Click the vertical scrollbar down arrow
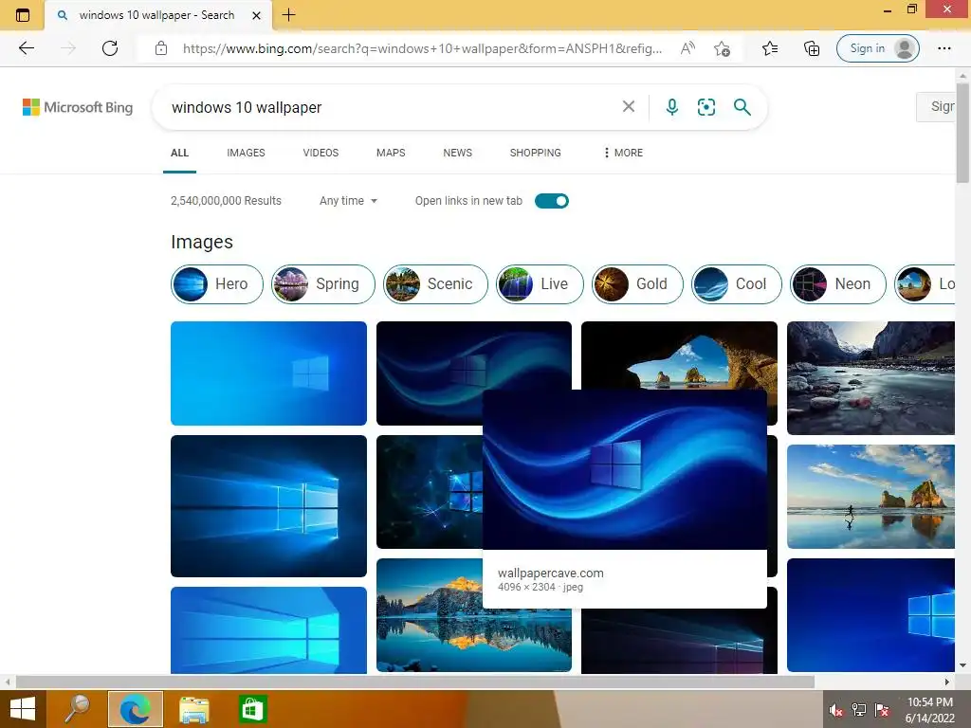The height and width of the screenshot is (728, 971). tap(963, 665)
